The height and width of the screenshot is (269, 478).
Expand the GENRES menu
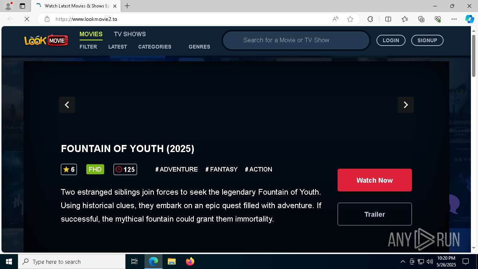(199, 47)
